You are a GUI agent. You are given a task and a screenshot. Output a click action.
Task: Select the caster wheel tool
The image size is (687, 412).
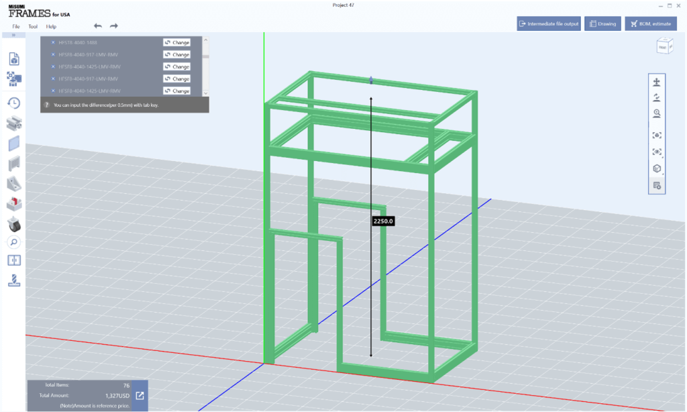click(14, 224)
